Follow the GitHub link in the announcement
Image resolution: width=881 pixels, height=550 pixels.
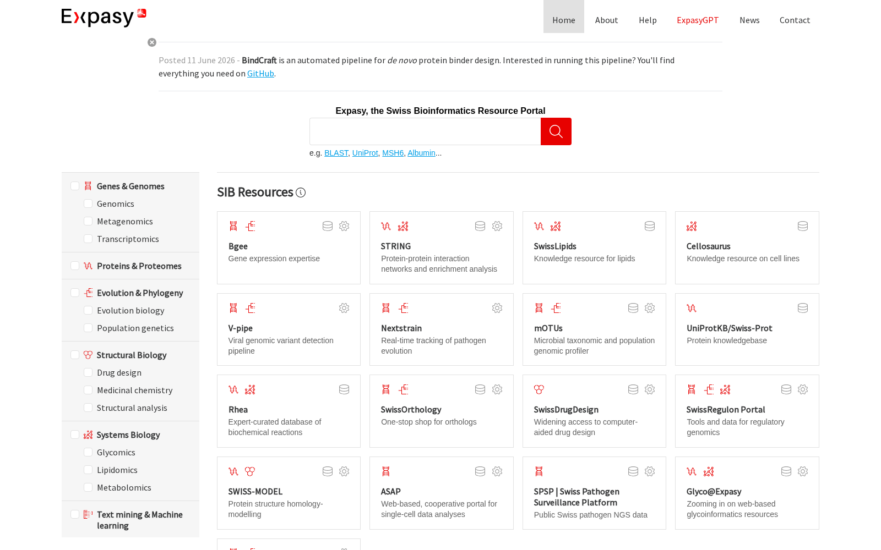[x=260, y=74]
